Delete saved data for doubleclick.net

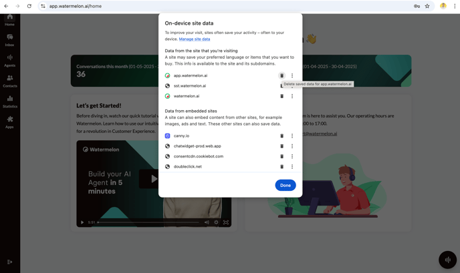click(281, 167)
